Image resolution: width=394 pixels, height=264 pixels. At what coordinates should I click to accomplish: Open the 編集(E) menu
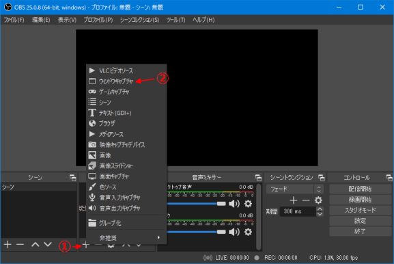[x=41, y=20]
